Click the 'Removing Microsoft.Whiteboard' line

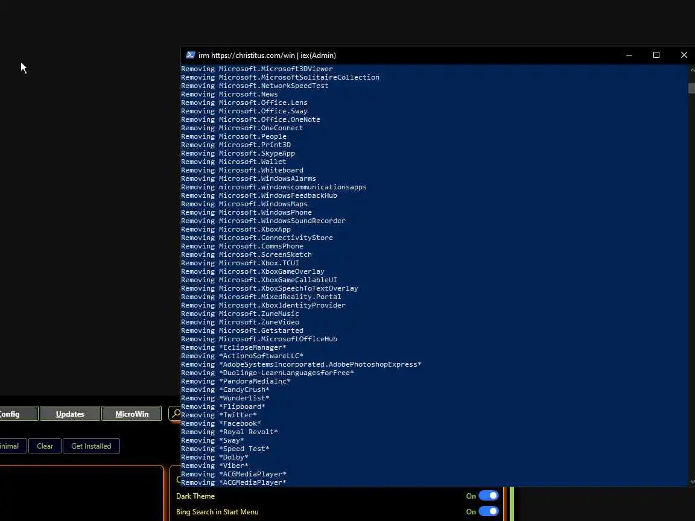[x=242, y=169]
